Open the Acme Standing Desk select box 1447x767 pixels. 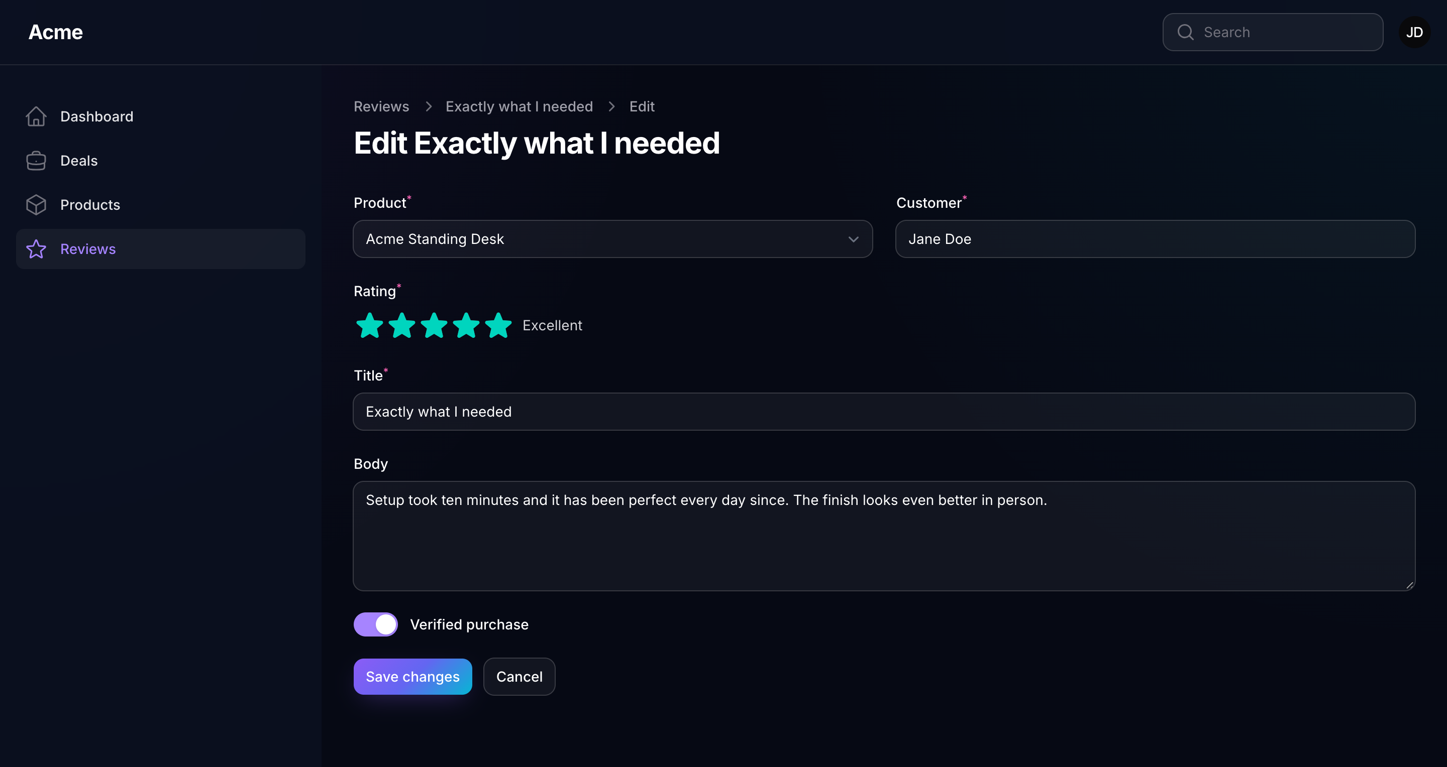tap(613, 239)
